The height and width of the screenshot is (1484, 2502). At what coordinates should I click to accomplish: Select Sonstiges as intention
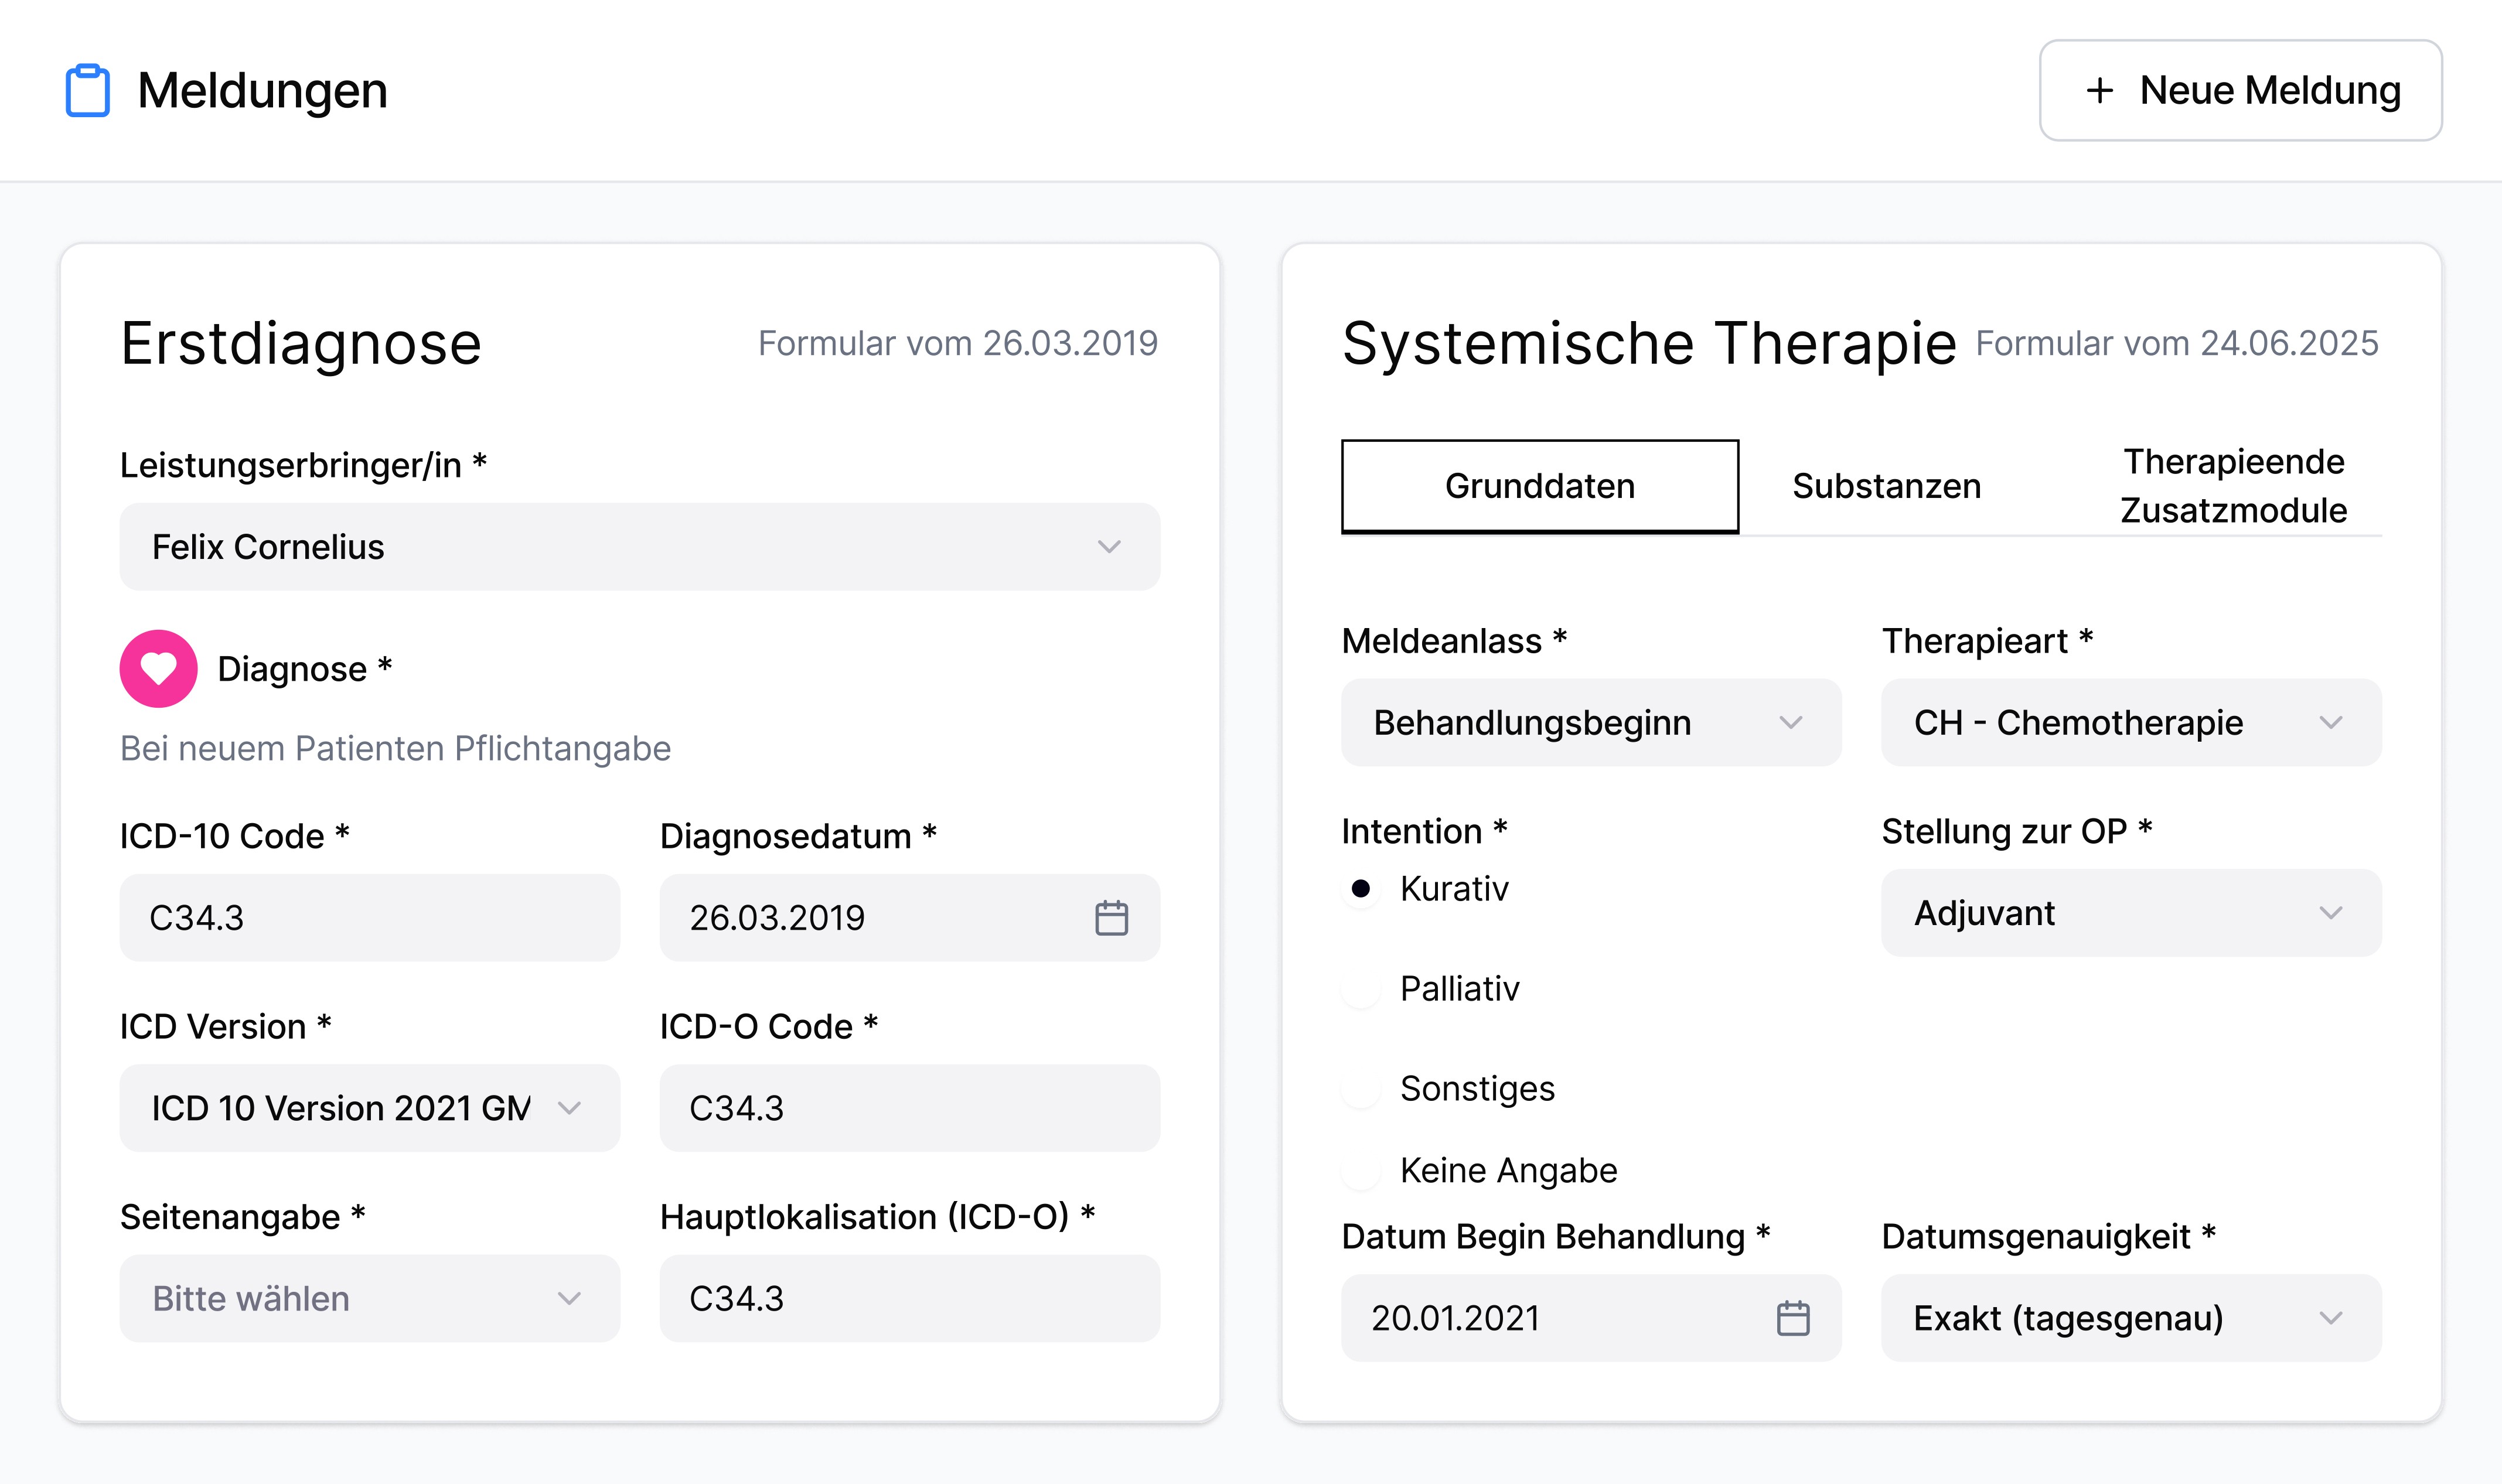(1361, 1088)
